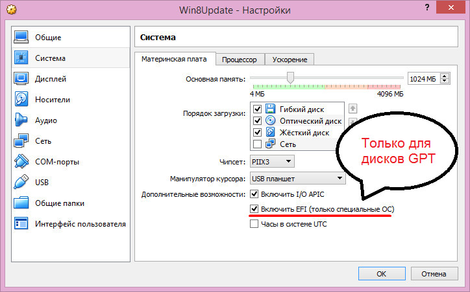Select Сеть category in sidebar
Viewport: 470px width, 292px height.
click(x=43, y=140)
